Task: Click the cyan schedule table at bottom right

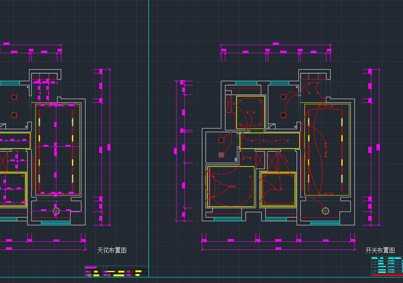Action: pyautogui.click(x=387, y=266)
